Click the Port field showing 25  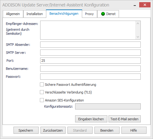[x=90, y=61]
